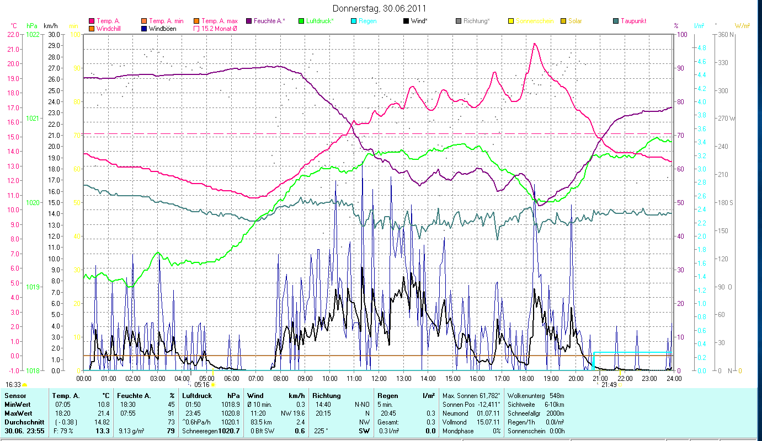Viewport: 762px width, 441px height.
Task: Click the Richtung column header in the table
Action: point(327,396)
